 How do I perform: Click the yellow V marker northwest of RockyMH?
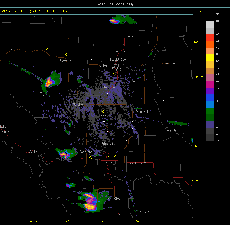tap(47, 49)
